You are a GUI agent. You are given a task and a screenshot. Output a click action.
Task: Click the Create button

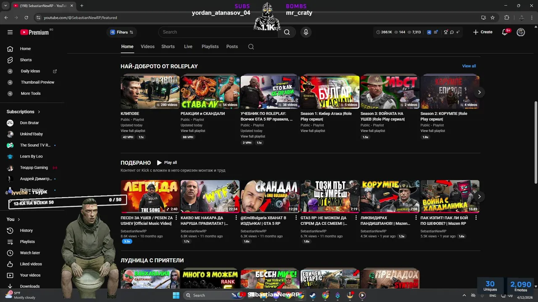483,32
